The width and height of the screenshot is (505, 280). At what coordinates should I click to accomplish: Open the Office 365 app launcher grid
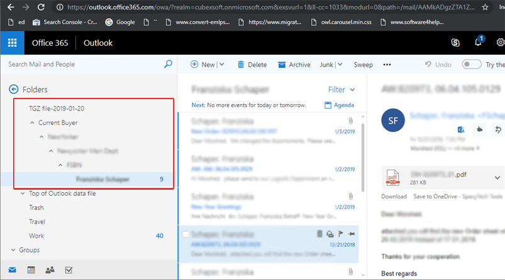[x=13, y=43]
